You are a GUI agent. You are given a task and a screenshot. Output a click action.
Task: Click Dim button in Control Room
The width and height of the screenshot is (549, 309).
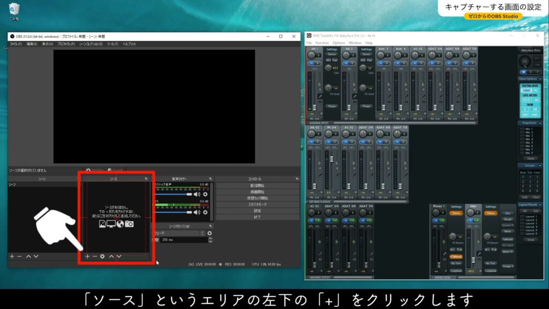[x=508, y=214]
